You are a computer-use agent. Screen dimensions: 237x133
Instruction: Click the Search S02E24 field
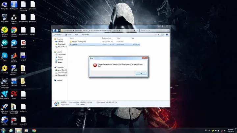[154, 31]
